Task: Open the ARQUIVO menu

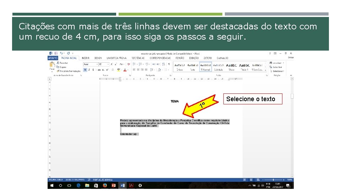Action: pyautogui.click(x=53, y=58)
